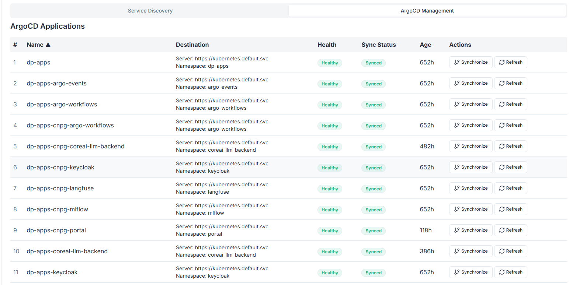Click the Health column header

pos(327,45)
